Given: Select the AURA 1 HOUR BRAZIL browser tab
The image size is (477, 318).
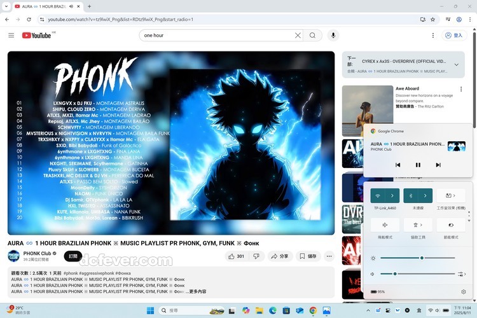Looking at the screenshot, I should point(48,6).
